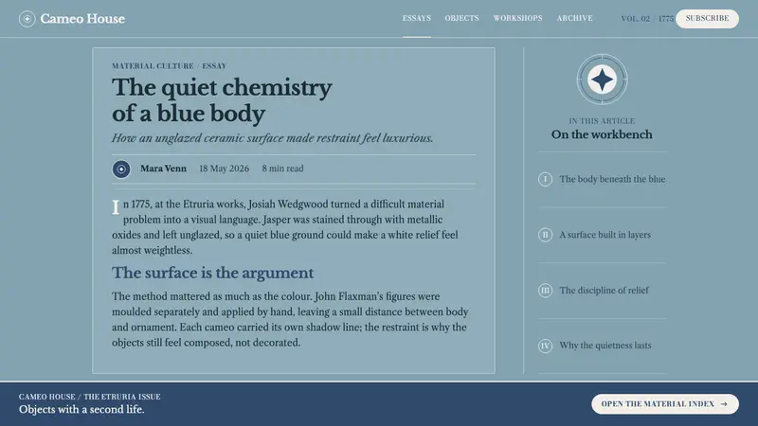Click the compass star medallion in sidebar
Screen dimensions: 758x426
click(602, 80)
